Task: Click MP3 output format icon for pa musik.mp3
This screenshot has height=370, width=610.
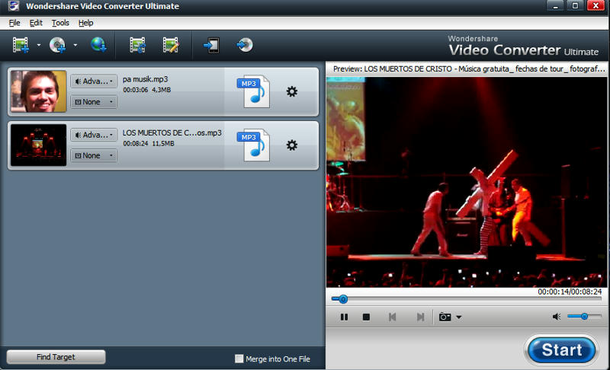Action: click(x=253, y=91)
